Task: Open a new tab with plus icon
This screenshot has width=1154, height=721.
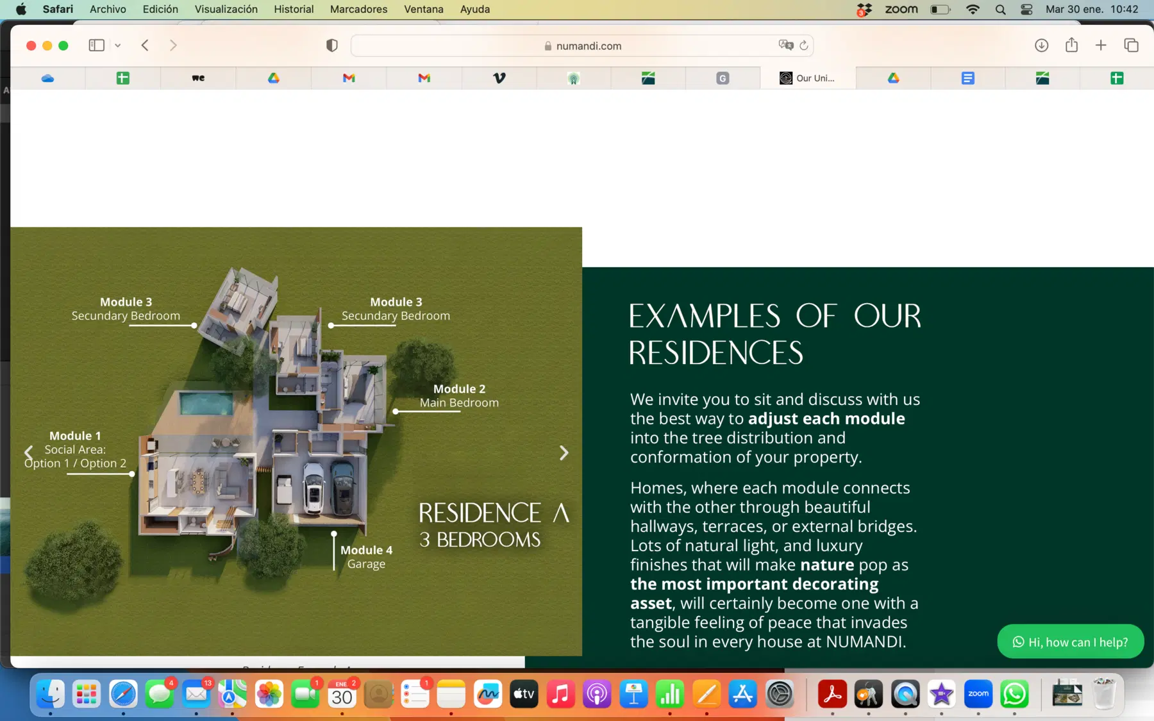Action: tap(1101, 46)
